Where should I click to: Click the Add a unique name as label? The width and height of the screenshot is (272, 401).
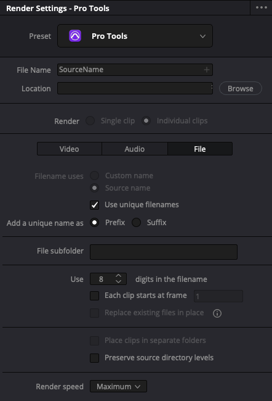(x=45, y=223)
